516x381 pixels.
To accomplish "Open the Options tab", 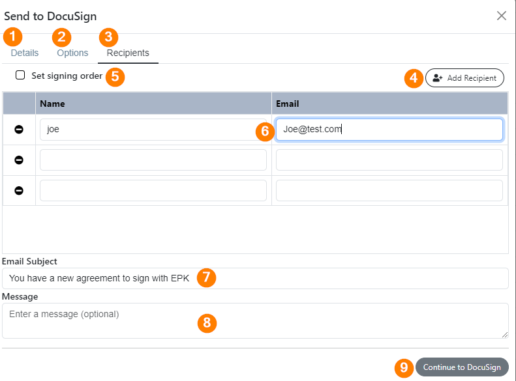I will (x=72, y=53).
